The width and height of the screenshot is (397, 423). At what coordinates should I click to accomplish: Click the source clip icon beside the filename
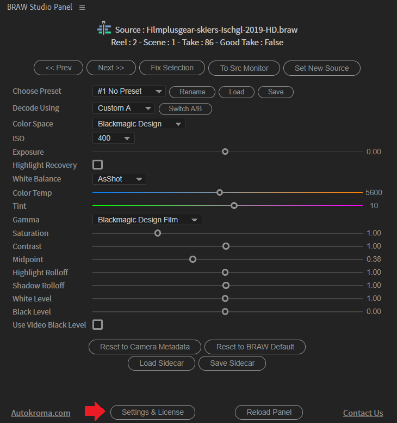pyautogui.click(x=103, y=28)
